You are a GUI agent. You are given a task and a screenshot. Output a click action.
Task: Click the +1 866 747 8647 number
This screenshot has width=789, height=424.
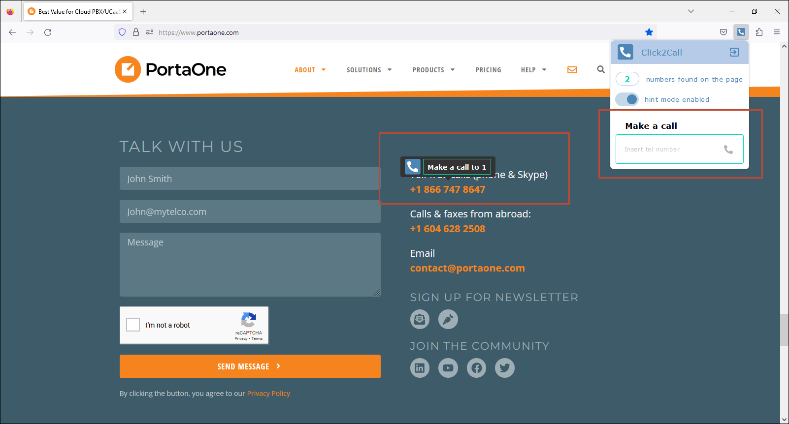point(448,189)
